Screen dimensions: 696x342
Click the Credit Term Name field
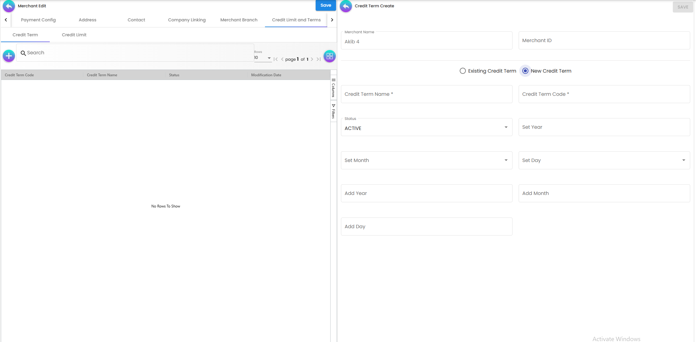pyautogui.click(x=426, y=94)
